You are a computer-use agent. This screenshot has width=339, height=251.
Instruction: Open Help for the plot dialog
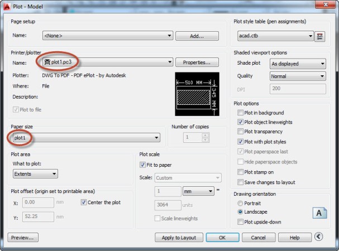click(295, 238)
